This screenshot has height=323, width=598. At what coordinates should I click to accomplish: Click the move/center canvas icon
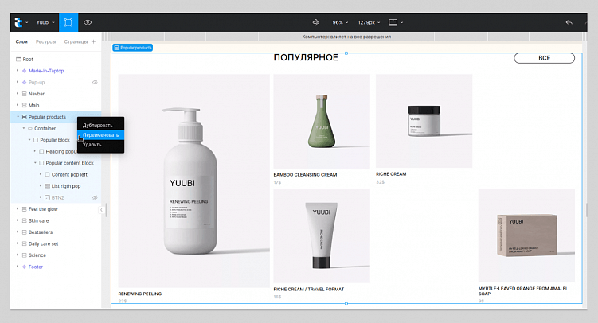point(316,22)
